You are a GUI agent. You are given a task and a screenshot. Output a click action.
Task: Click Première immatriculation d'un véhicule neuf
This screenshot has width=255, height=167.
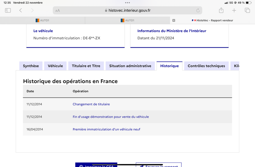(x=106, y=129)
